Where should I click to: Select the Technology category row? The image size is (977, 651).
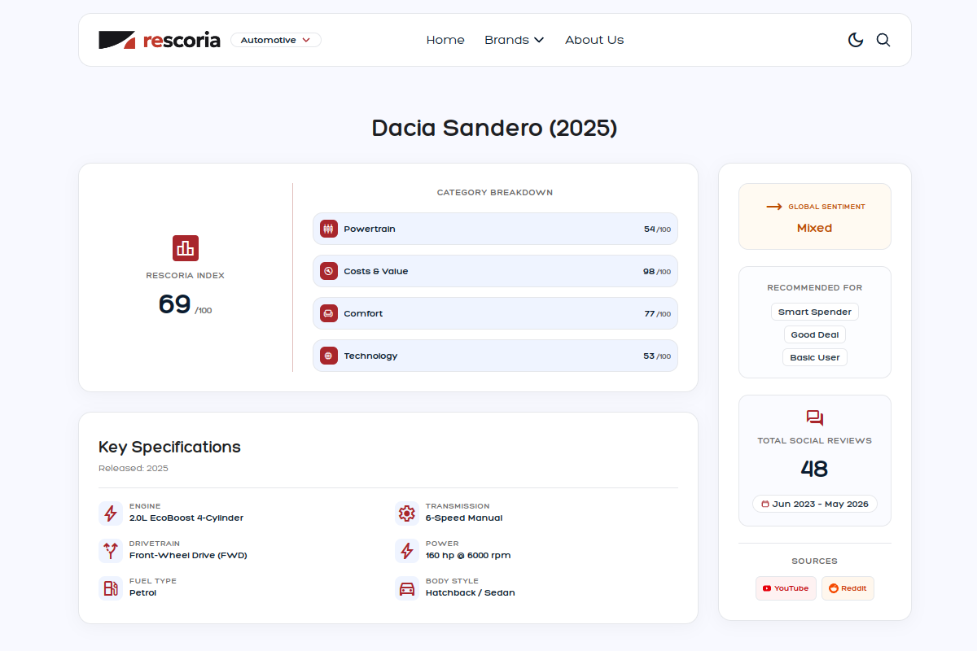pos(495,356)
